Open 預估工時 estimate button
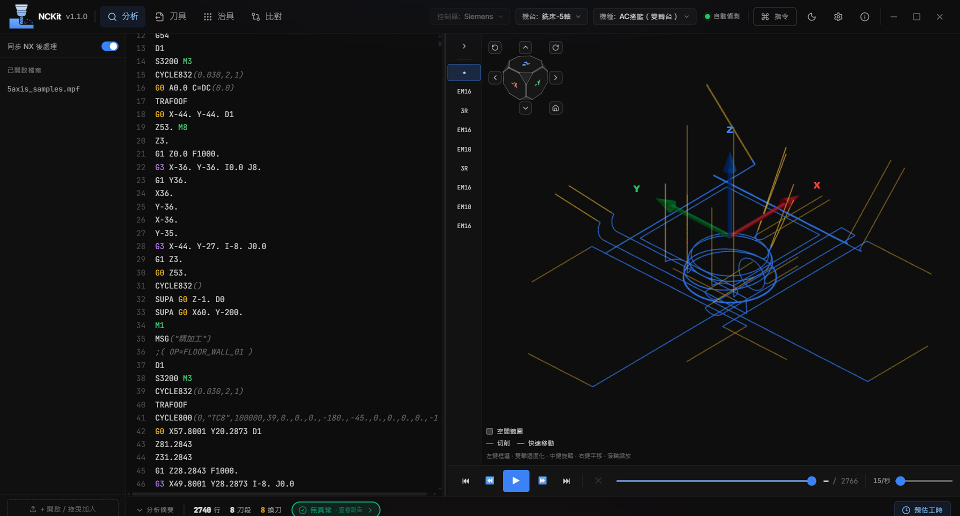The image size is (960, 516). point(922,509)
